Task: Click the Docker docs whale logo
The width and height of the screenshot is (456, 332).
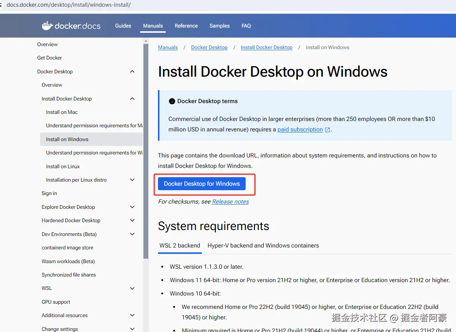Action: [x=47, y=26]
